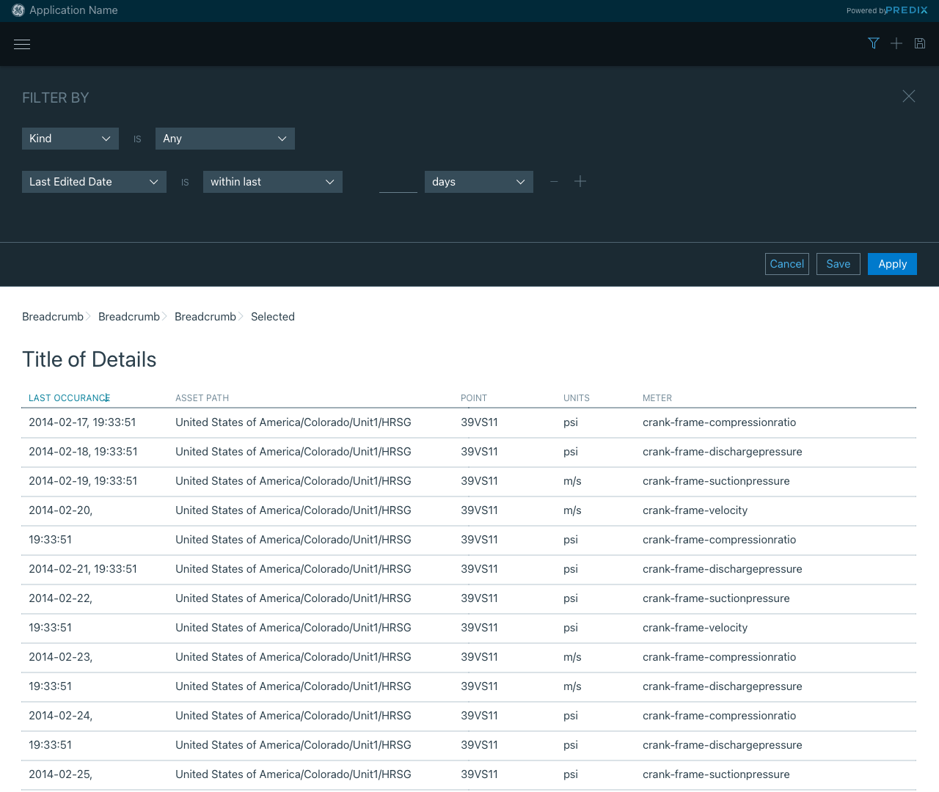Focus the number of days input field

[398, 183]
